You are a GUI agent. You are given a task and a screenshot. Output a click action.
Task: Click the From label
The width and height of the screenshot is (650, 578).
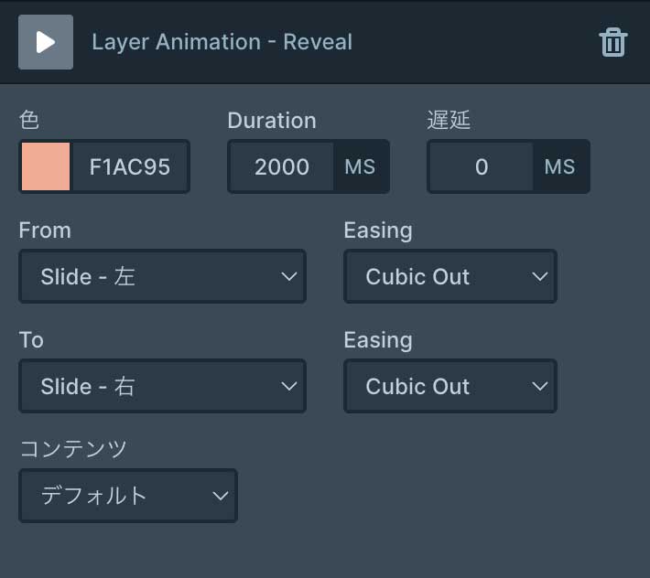pos(44,230)
